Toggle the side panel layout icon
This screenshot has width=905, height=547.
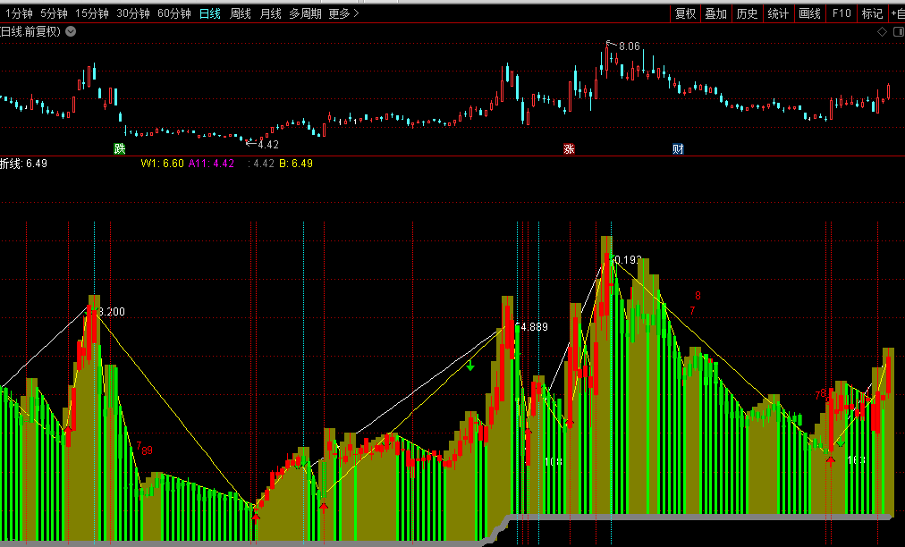click(x=896, y=31)
